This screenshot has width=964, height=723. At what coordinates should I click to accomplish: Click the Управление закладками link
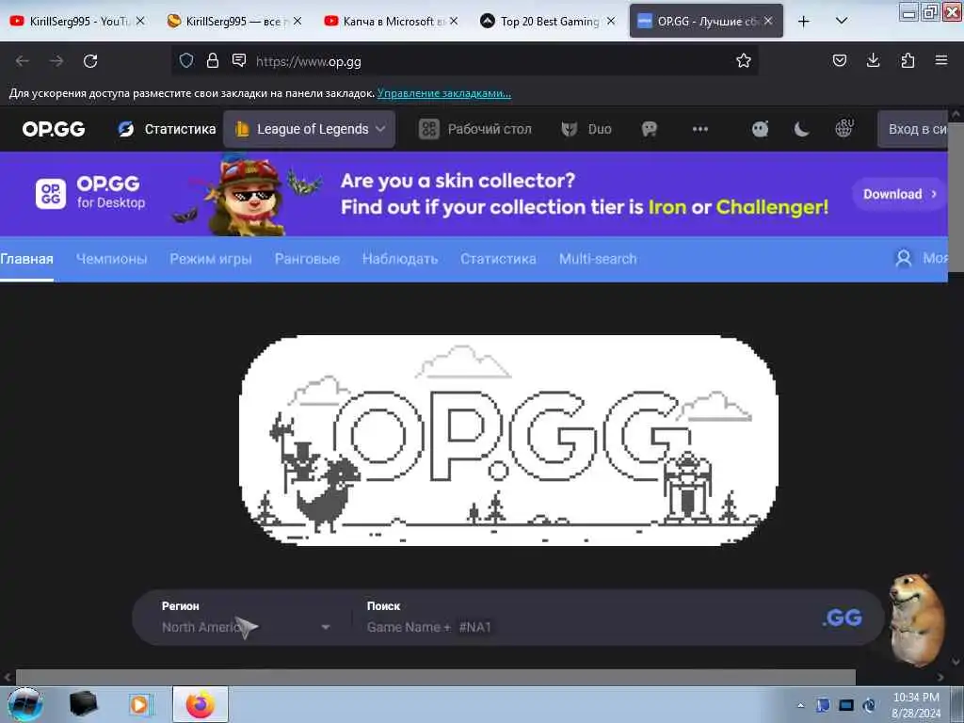[x=444, y=93]
